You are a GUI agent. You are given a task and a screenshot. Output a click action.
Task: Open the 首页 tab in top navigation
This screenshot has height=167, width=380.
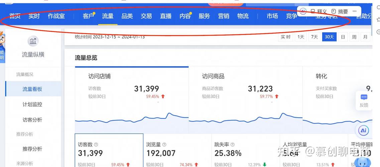15,16
